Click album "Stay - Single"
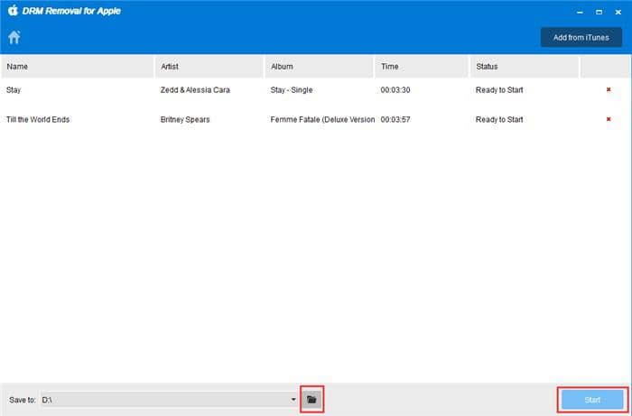The image size is (632, 416). tap(292, 90)
